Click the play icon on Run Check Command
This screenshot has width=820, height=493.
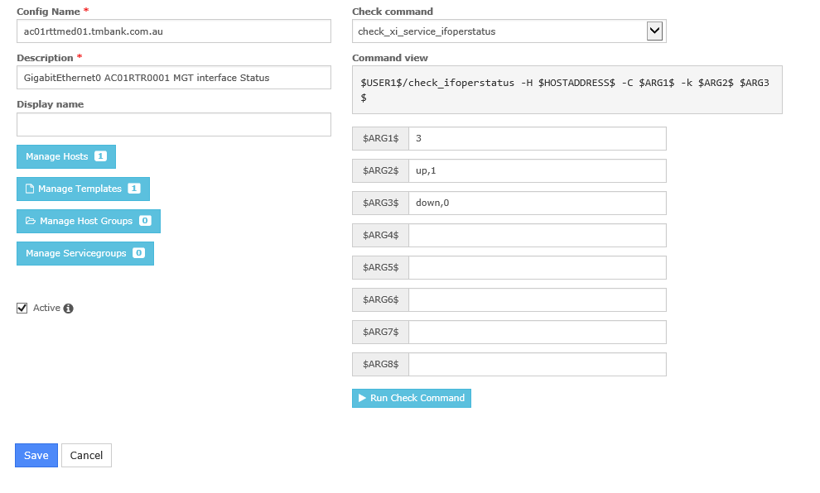[362, 398]
